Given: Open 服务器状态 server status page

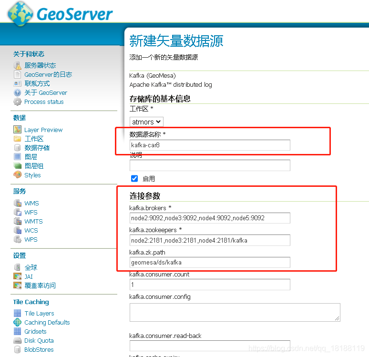Looking at the screenshot, I should coord(40,65).
